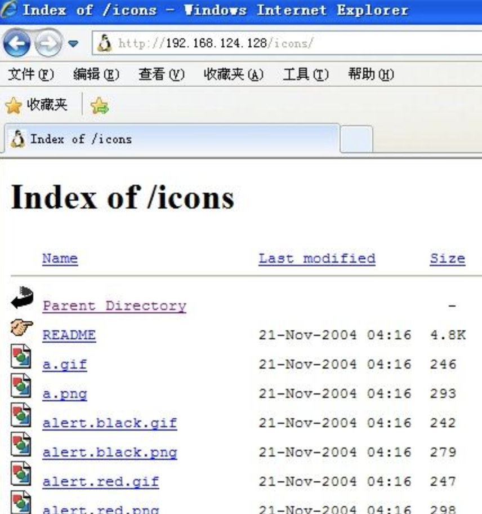Open the alert.red.png link
Viewport: 482px width, 514px height.
[x=101, y=509]
